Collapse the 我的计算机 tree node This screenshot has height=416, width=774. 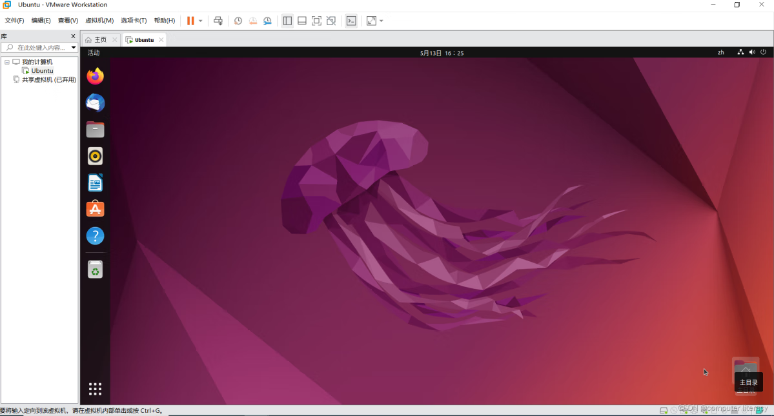pos(7,62)
